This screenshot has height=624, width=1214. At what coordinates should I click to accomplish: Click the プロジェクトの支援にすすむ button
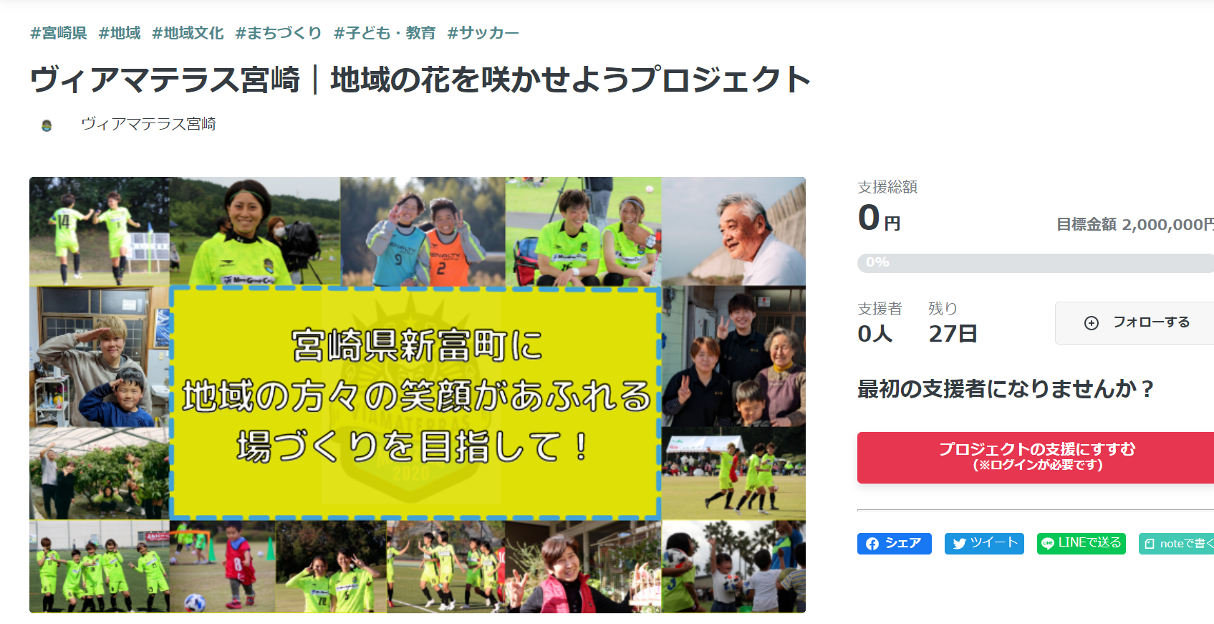coord(1036,457)
